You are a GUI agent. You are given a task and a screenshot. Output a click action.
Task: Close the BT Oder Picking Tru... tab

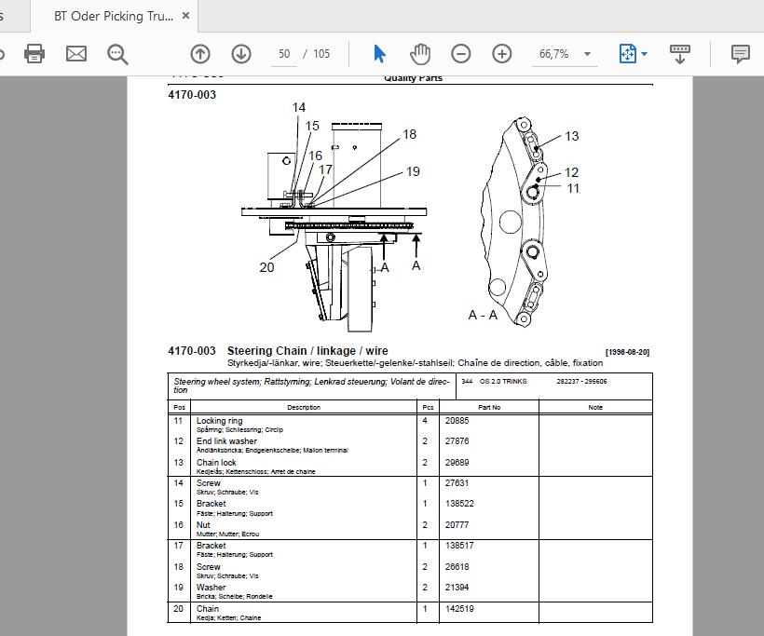click(185, 16)
